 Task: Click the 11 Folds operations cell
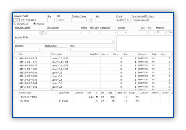[66, 101]
